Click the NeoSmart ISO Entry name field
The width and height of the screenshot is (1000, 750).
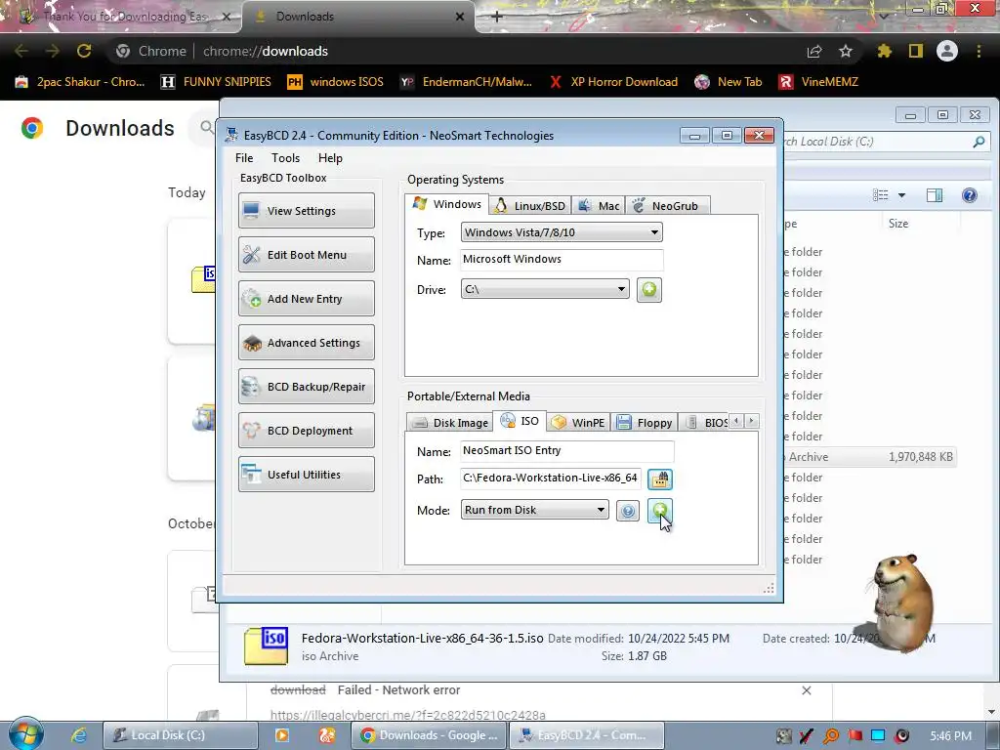566,451
